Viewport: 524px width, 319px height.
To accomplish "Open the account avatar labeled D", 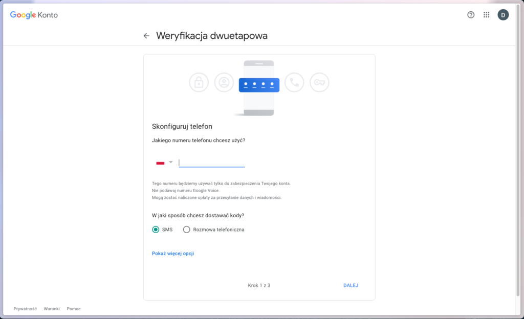I will tap(503, 15).
